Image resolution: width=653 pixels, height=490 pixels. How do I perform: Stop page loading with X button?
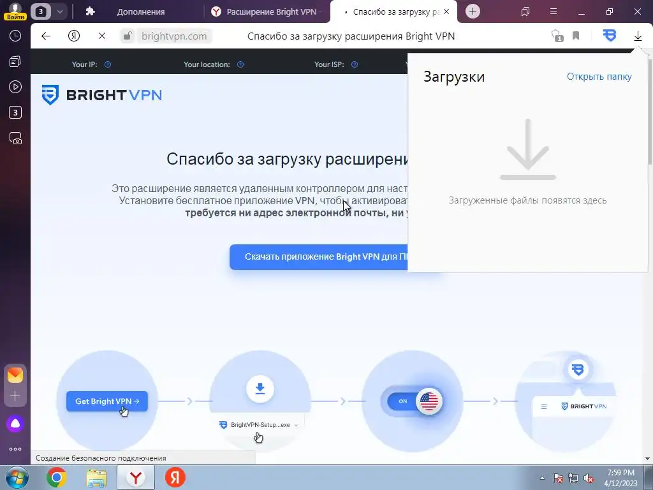coord(101,36)
